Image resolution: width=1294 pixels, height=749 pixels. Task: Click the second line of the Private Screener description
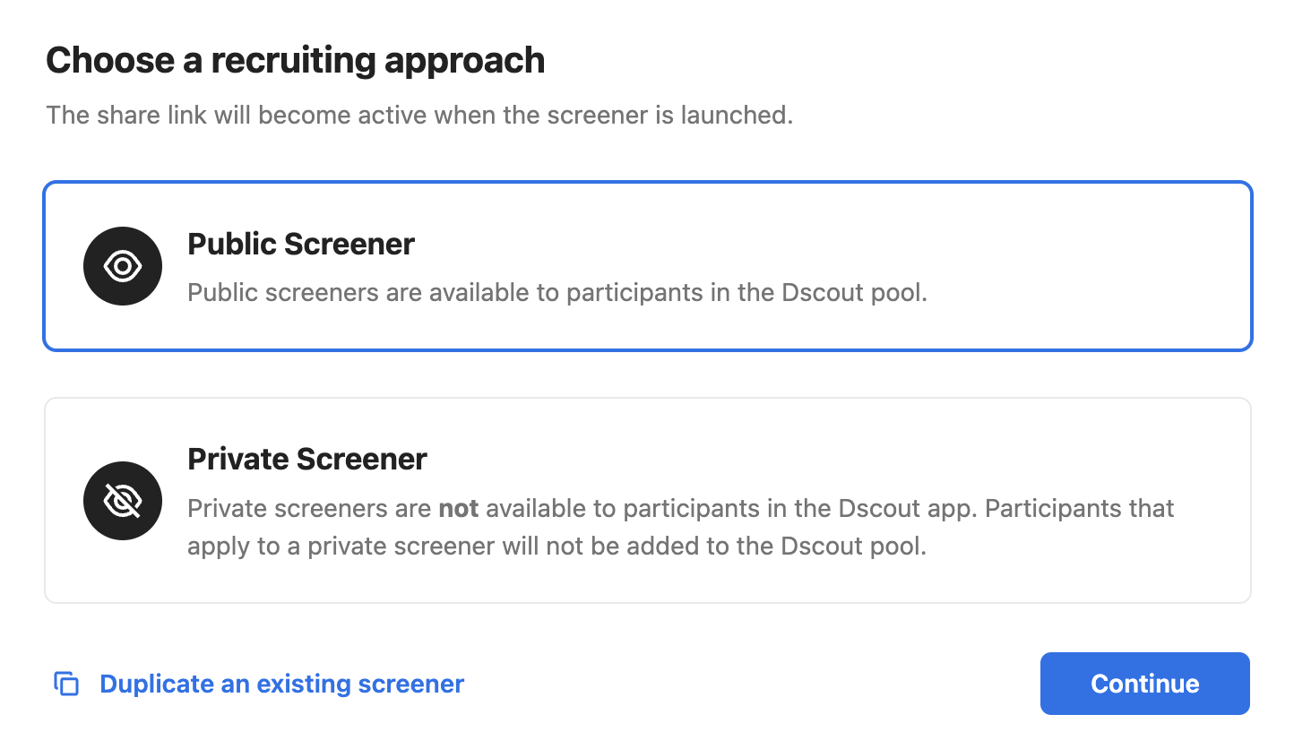[x=556, y=546]
